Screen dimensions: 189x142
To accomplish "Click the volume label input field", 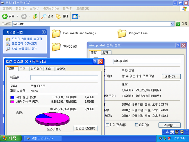I will click(64, 78).
